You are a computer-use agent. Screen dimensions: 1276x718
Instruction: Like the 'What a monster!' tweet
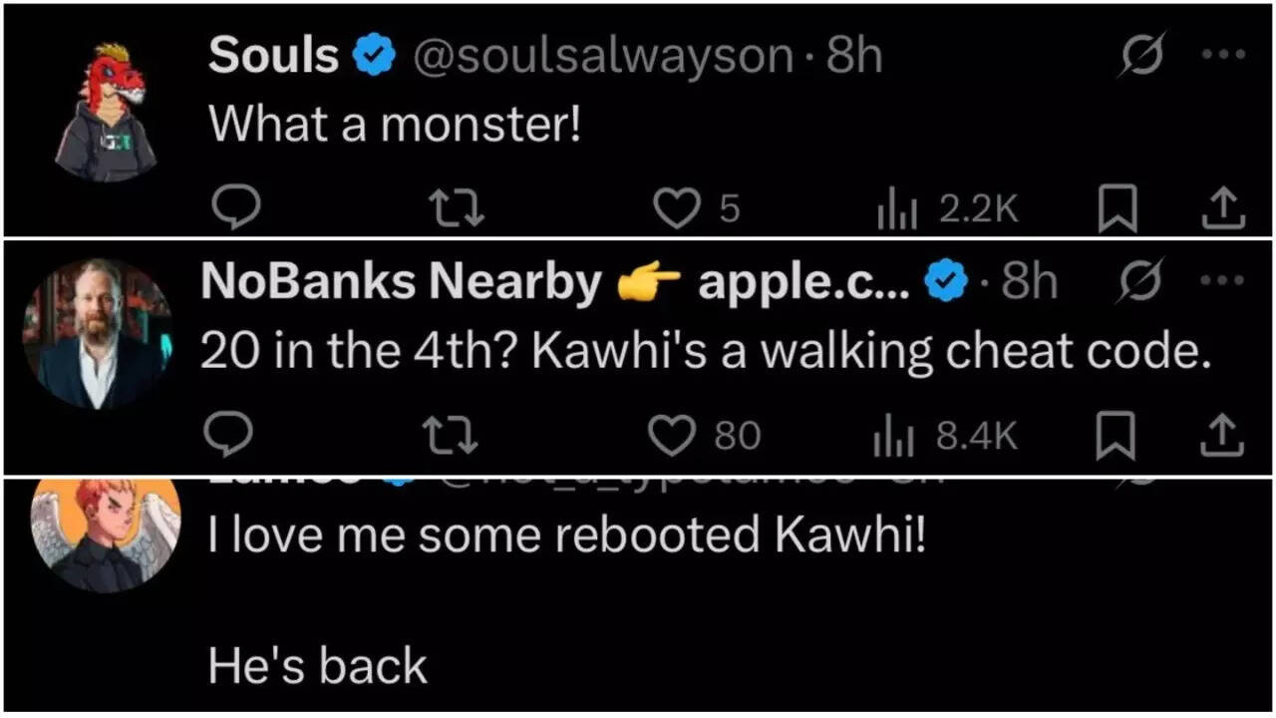[x=678, y=207]
